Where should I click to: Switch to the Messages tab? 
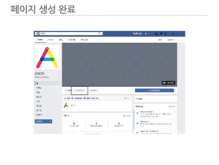51,40
